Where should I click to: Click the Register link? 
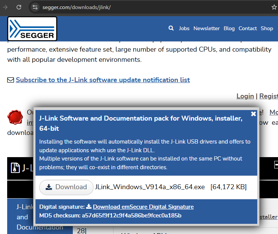(x=269, y=96)
